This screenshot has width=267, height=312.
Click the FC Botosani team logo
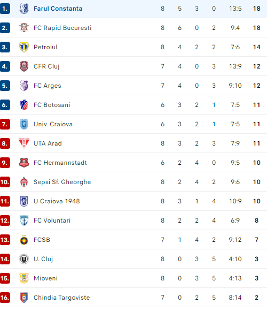[x=24, y=105]
